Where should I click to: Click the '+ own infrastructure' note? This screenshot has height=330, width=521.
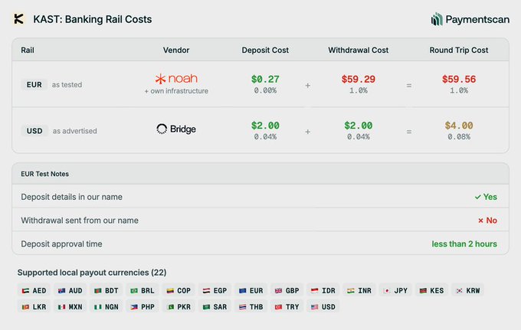pyautogui.click(x=176, y=91)
